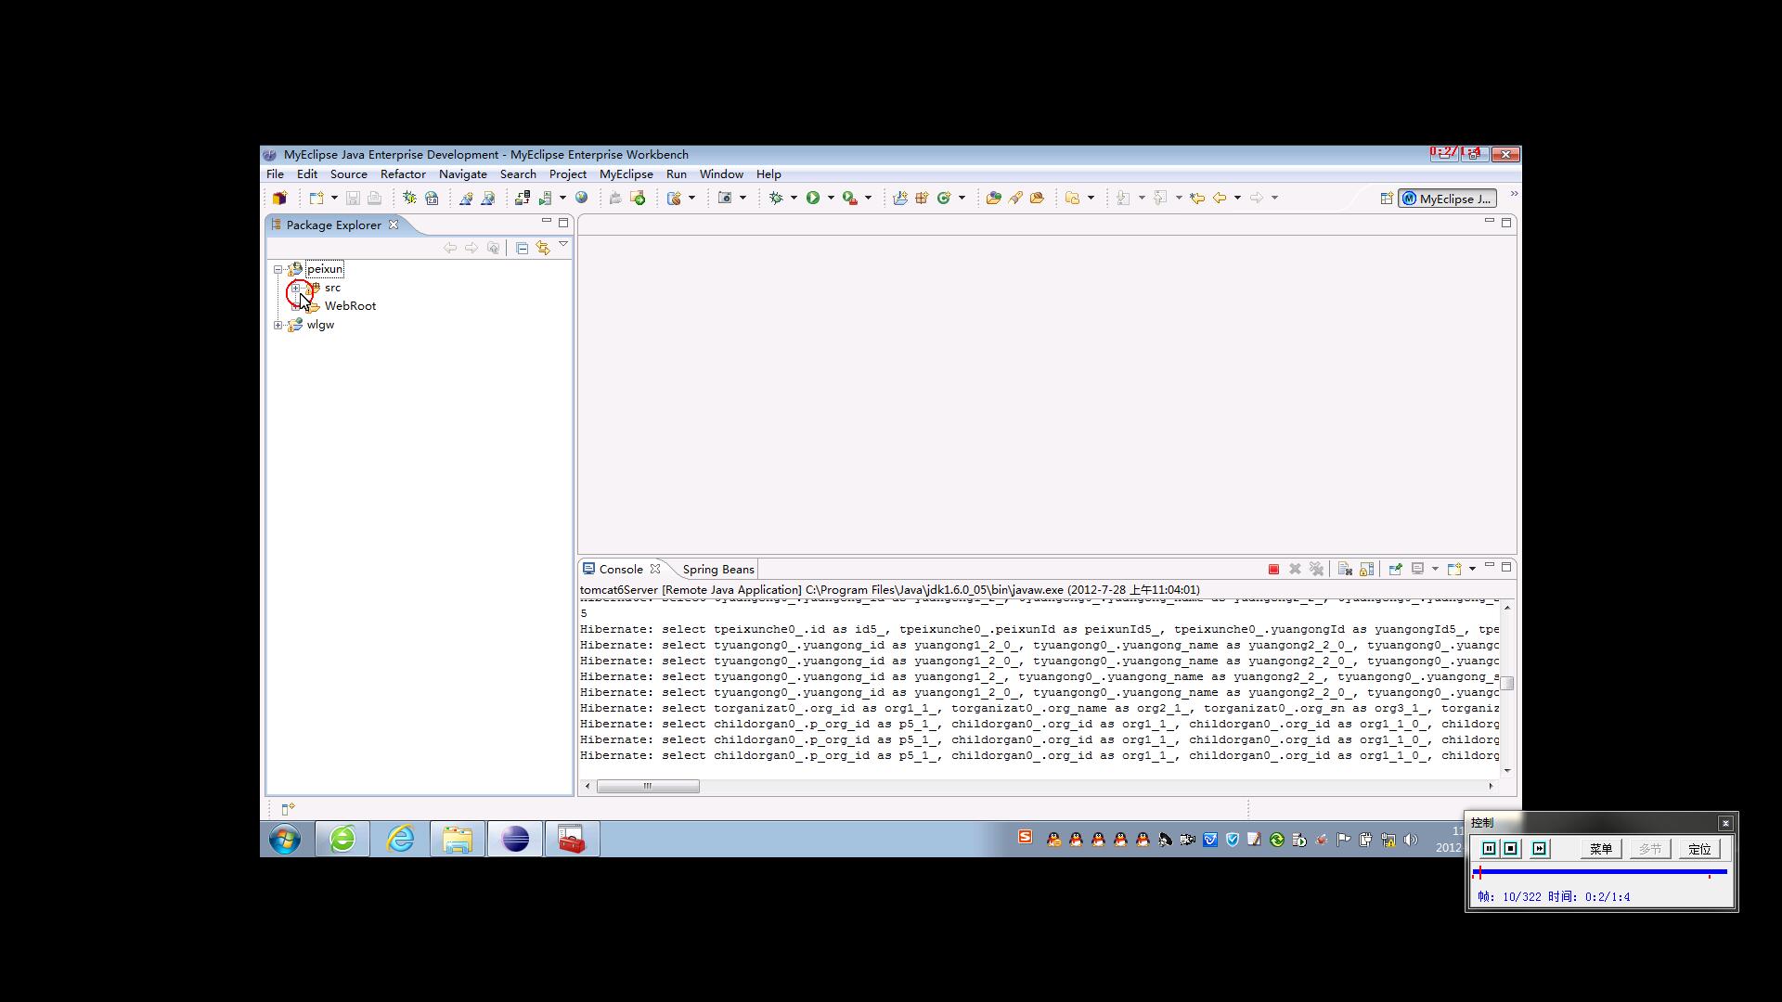Open the Debug dropdown arrow
The height and width of the screenshot is (1002, 1782).
pos(794,198)
